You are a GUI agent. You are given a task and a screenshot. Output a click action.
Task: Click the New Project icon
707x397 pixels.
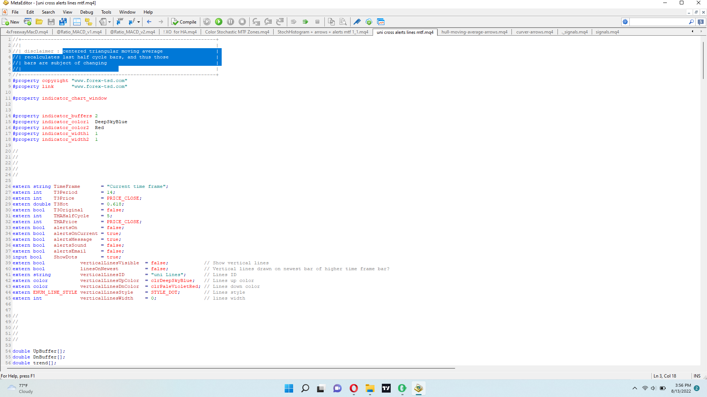pyautogui.click(x=28, y=22)
